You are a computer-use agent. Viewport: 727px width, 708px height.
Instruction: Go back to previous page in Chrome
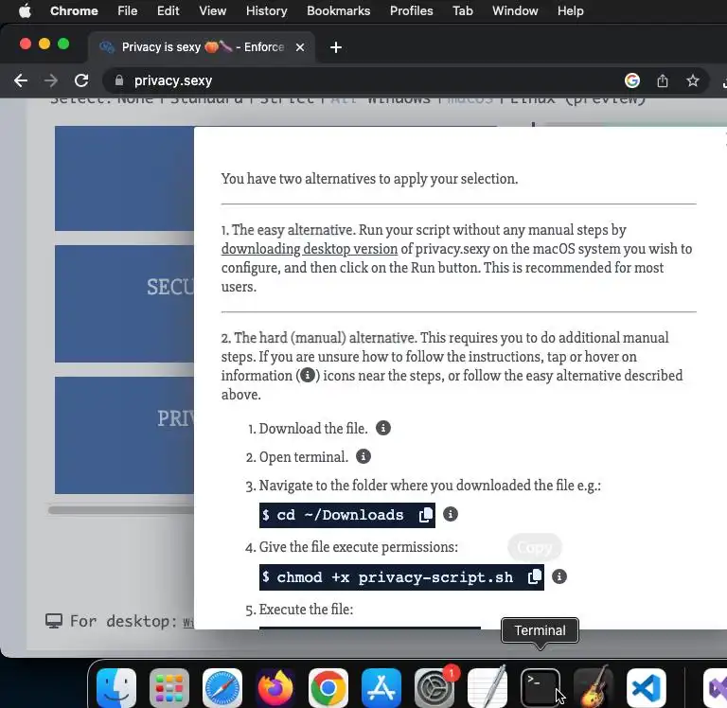(21, 80)
